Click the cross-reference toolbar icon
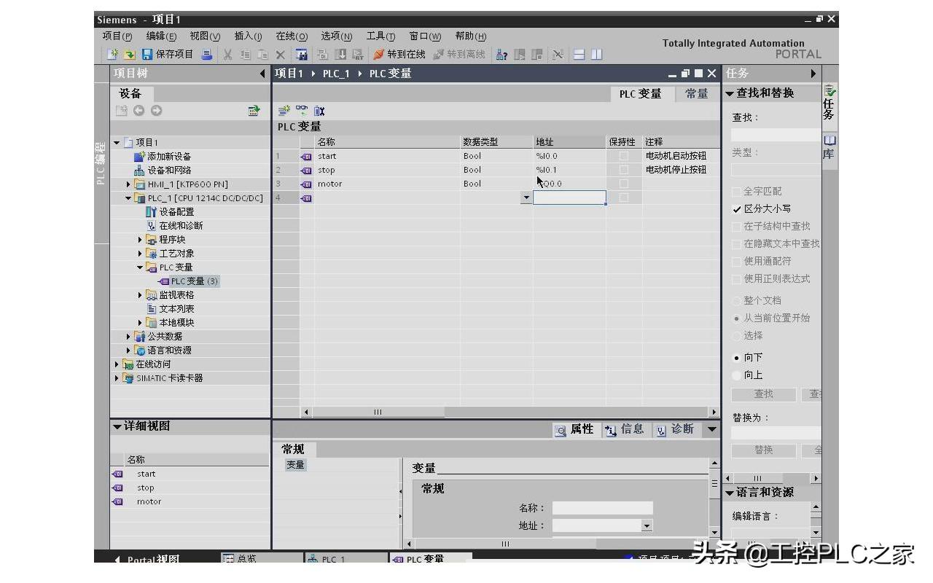The width and height of the screenshot is (933, 583). (x=558, y=55)
